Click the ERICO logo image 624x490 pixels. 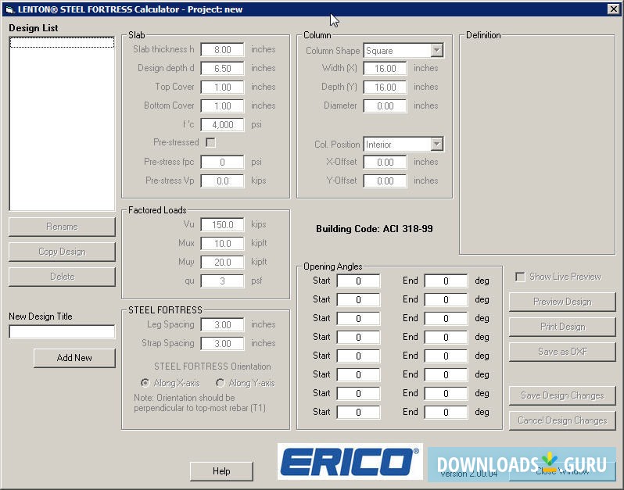pyautogui.click(x=350, y=462)
